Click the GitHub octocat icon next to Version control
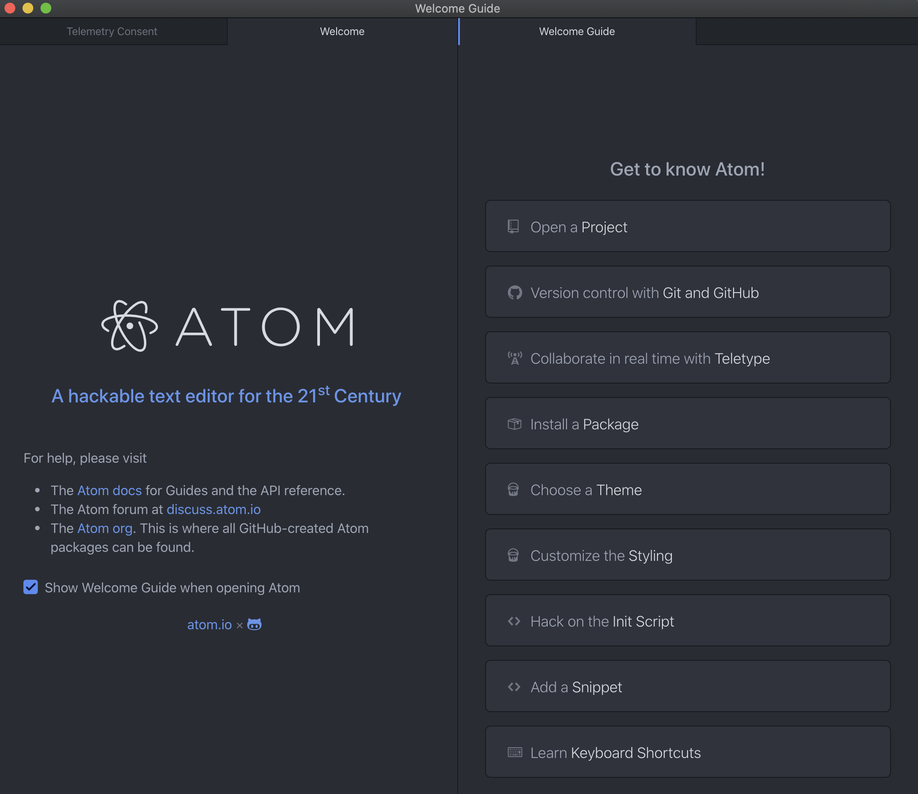The image size is (918, 794). [x=514, y=293]
